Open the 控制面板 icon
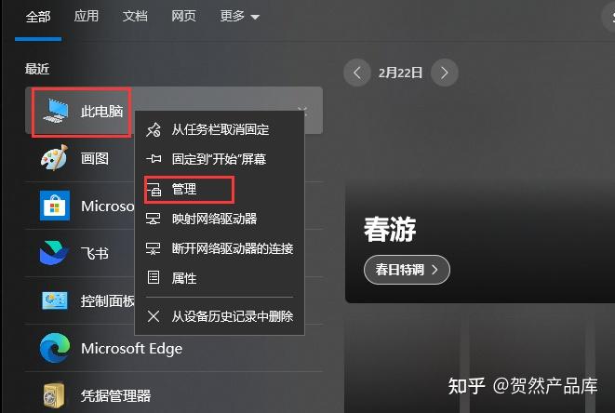Image resolution: width=615 pixels, height=413 pixels. pos(55,300)
